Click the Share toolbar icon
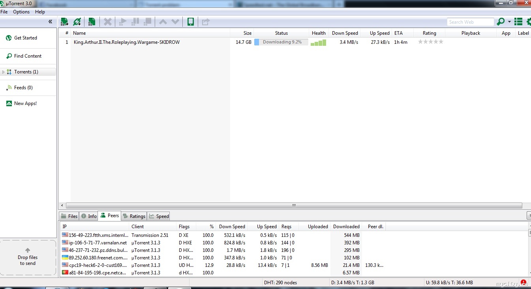The image size is (531, 289). (206, 22)
